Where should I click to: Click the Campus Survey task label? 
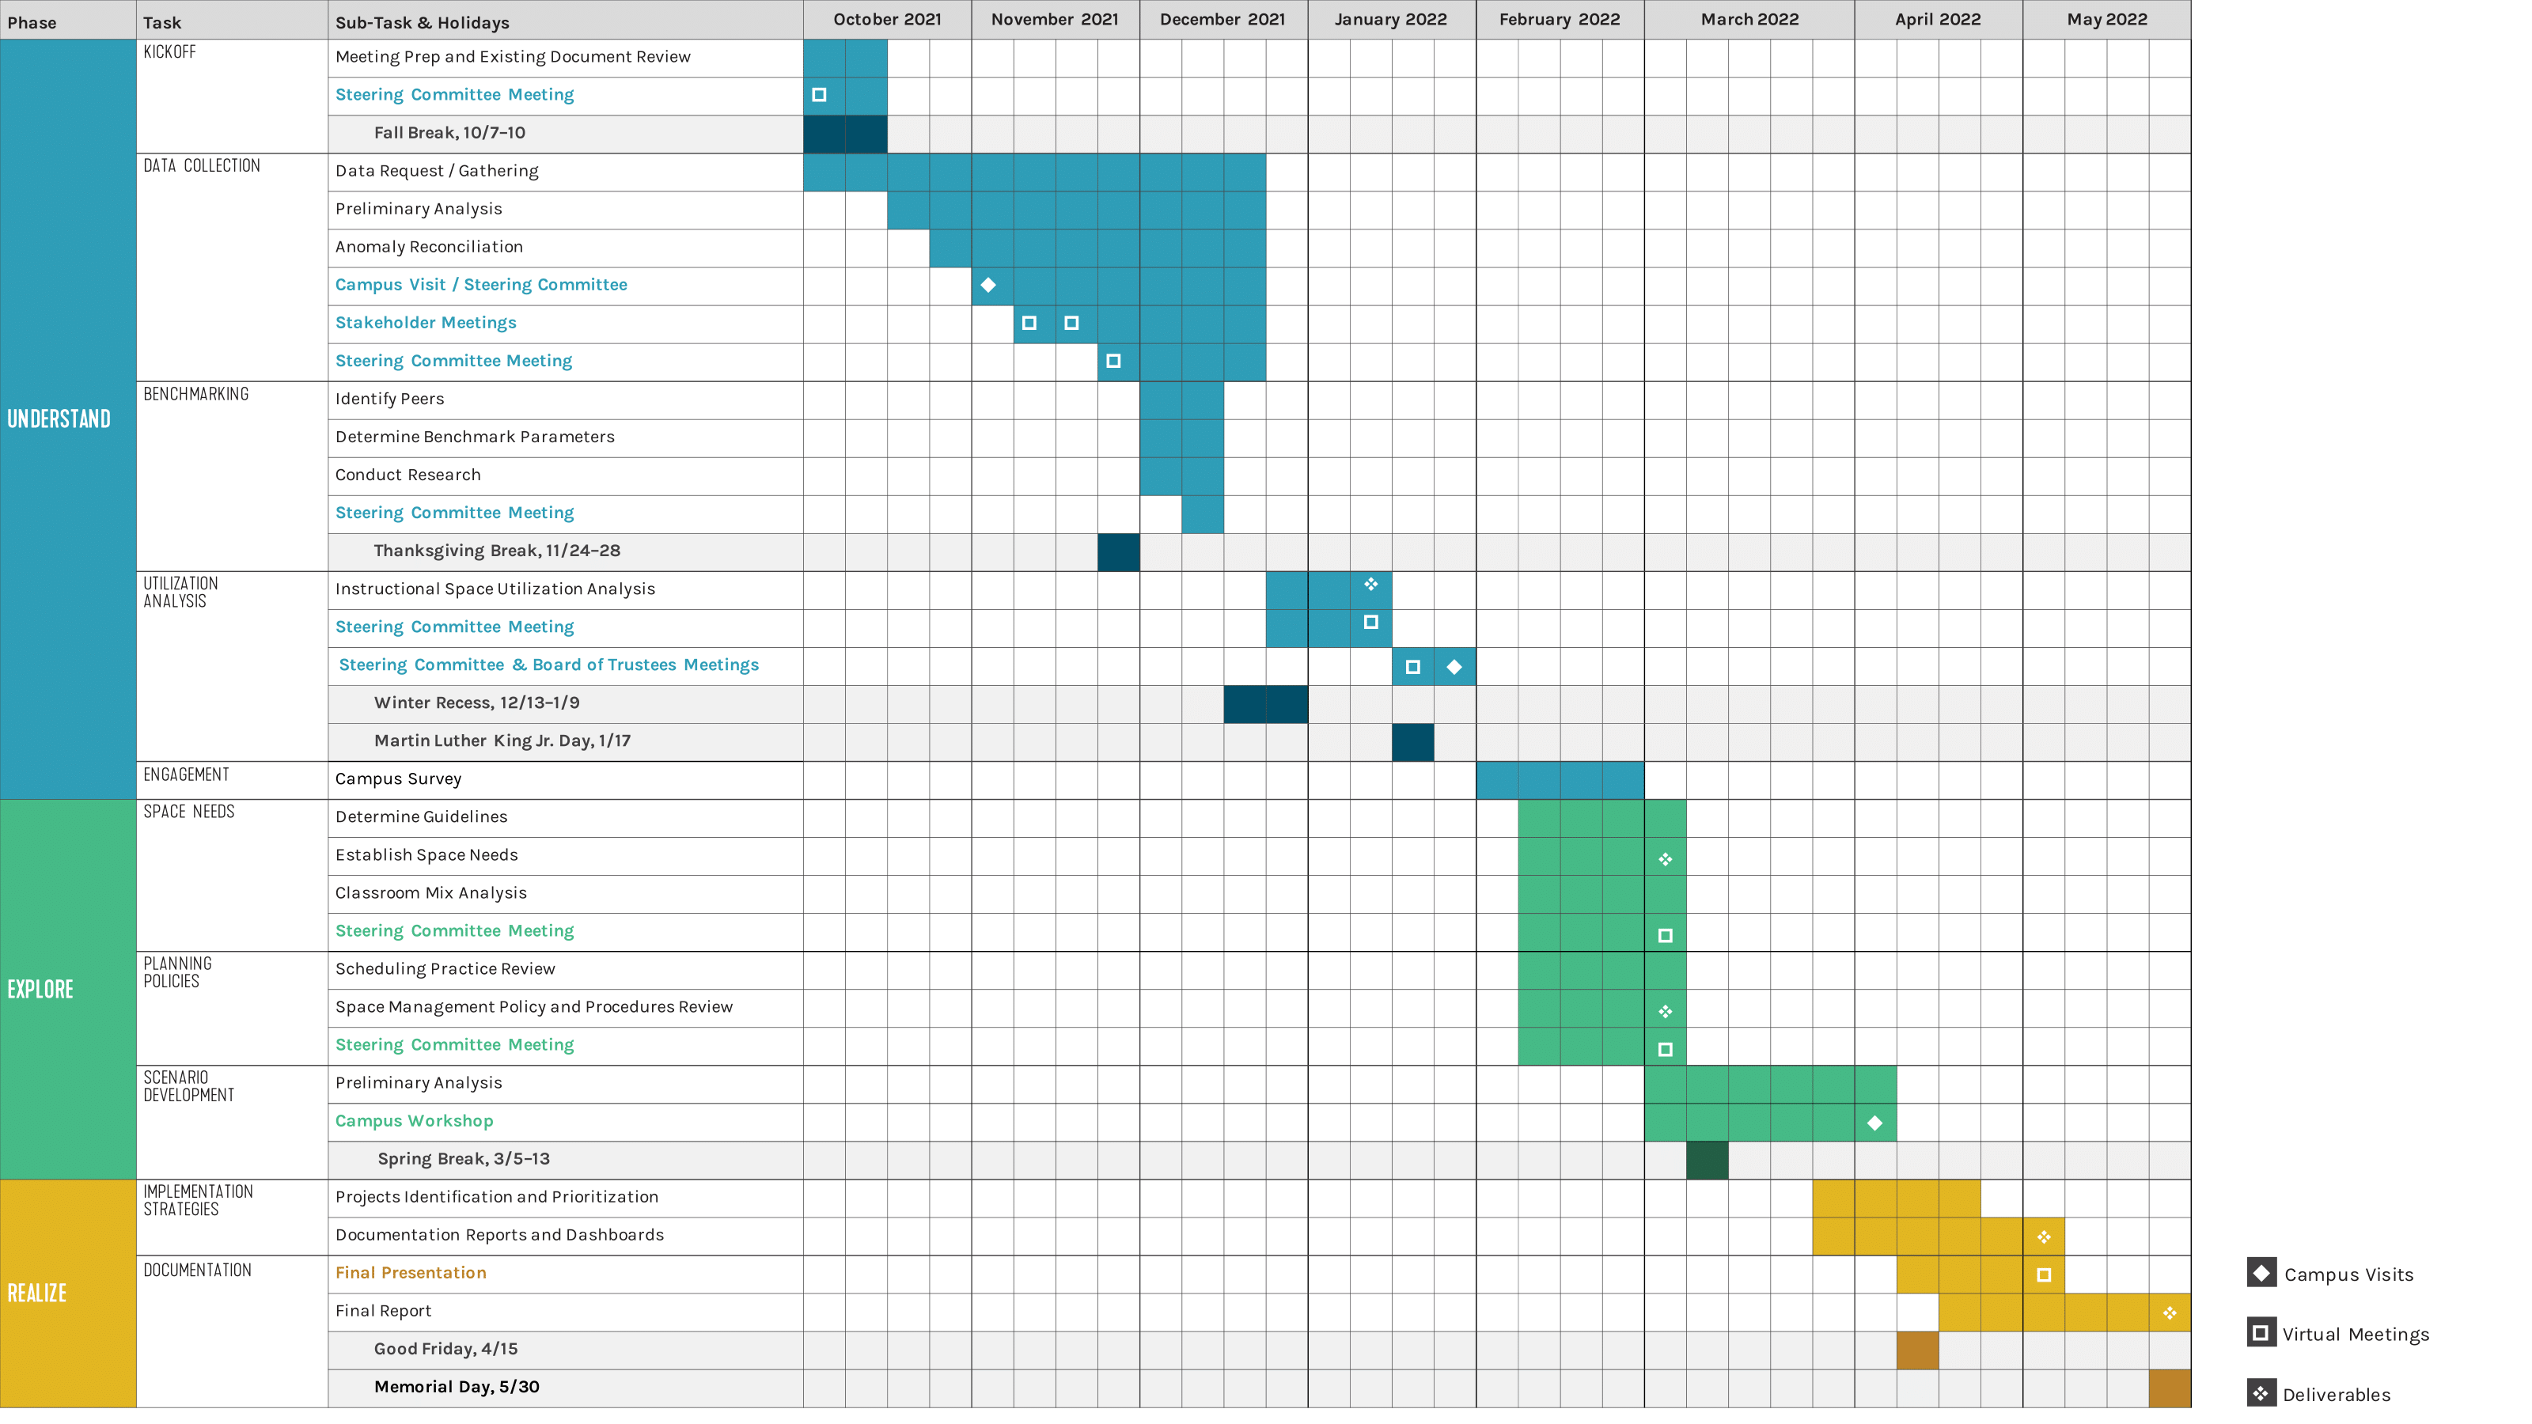pyautogui.click(x=398, y=778)
